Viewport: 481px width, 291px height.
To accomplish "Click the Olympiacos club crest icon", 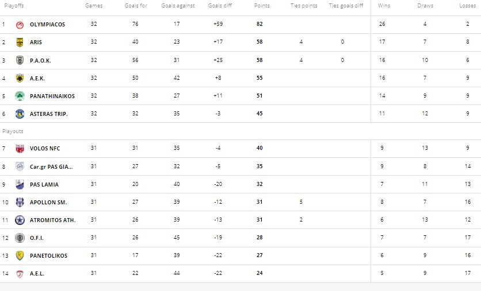I will tap(20, 25).
